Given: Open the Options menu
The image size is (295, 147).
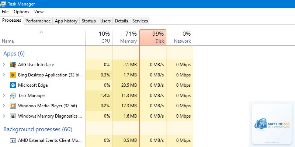Looking at the screenshot, I should click(21, 12).
